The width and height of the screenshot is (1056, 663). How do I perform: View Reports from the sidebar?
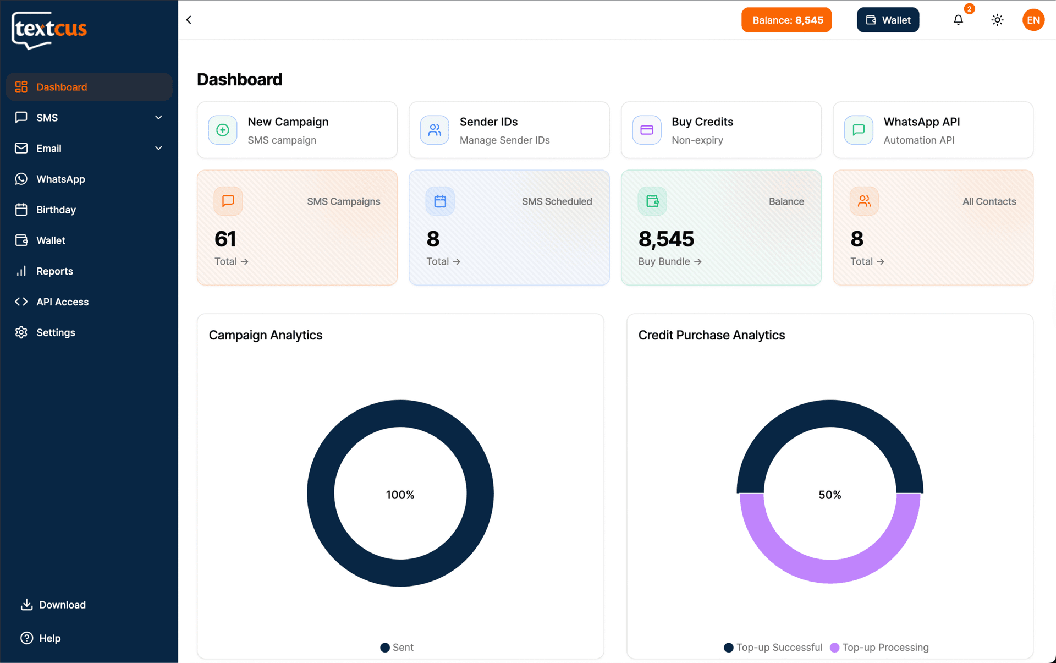(54, 271)
